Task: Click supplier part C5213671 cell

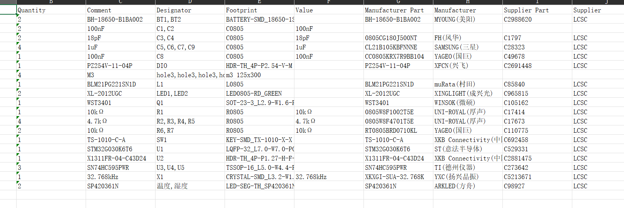Action: coord(537,177)
